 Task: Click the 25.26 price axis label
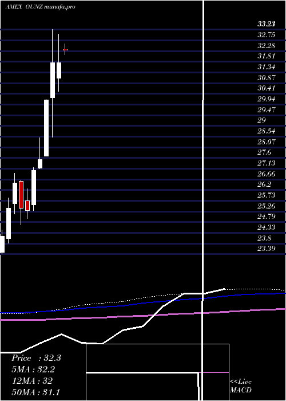267,206
